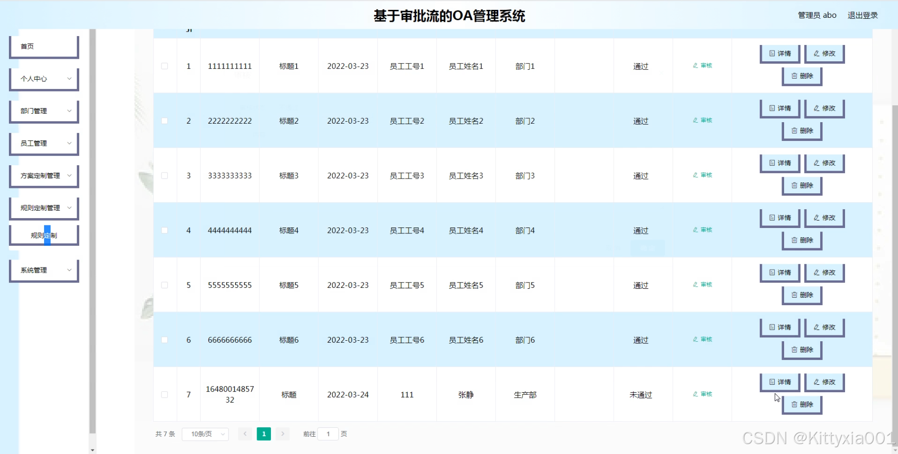This screenshot has width=898, height=454.
Task: Check the row 7 checkbox
Action: click(x=164, y=395)
